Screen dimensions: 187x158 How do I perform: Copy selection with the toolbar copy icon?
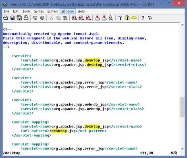(x=58, y=18)
